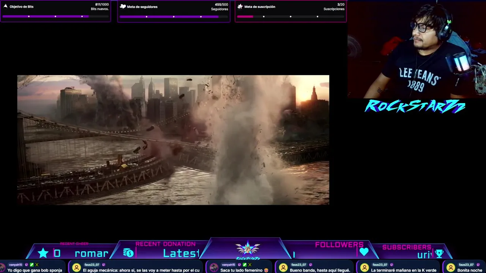Click the 'romar' recent cheer name
The image size is (486, 273).
click(x=92, y=253)
